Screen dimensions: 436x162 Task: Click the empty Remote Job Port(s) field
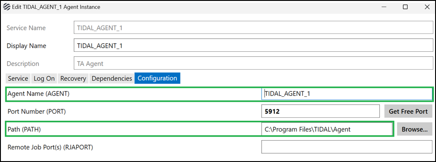(347, 147)
